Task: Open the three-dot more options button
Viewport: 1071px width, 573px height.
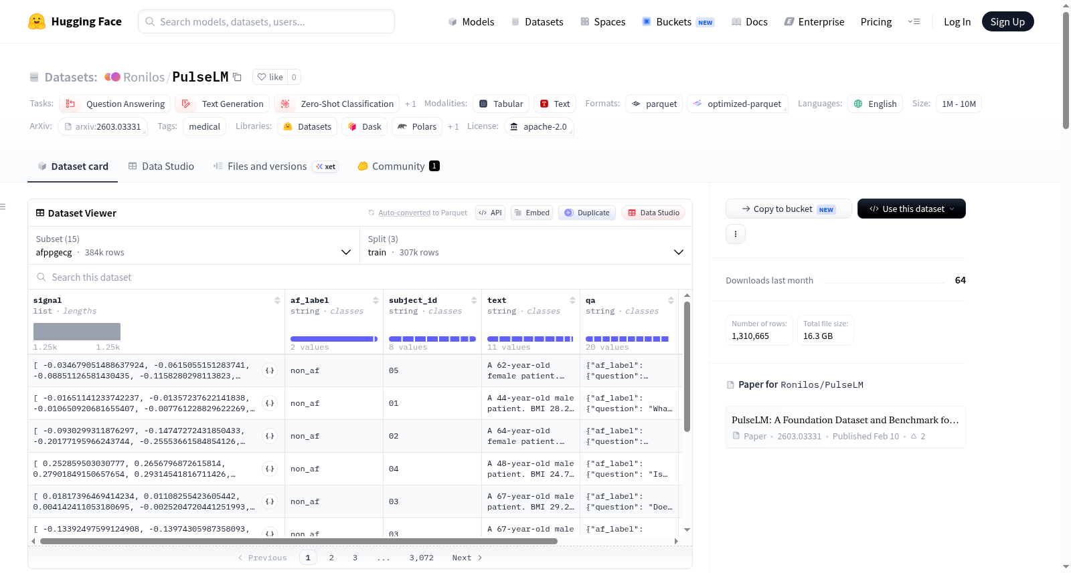Action: click(736, 234)
